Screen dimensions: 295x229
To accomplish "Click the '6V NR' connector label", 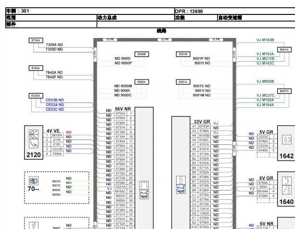I will click(x=267, y=224).
